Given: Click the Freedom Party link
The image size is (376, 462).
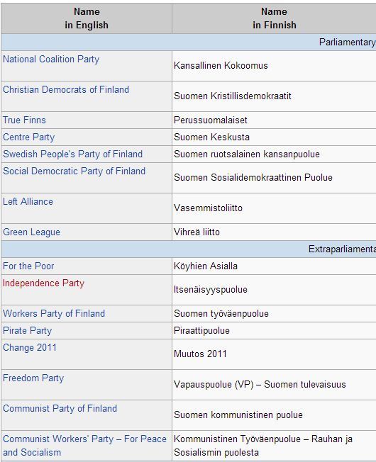Looking at the screenshot, I should click(x=33, y=378).
